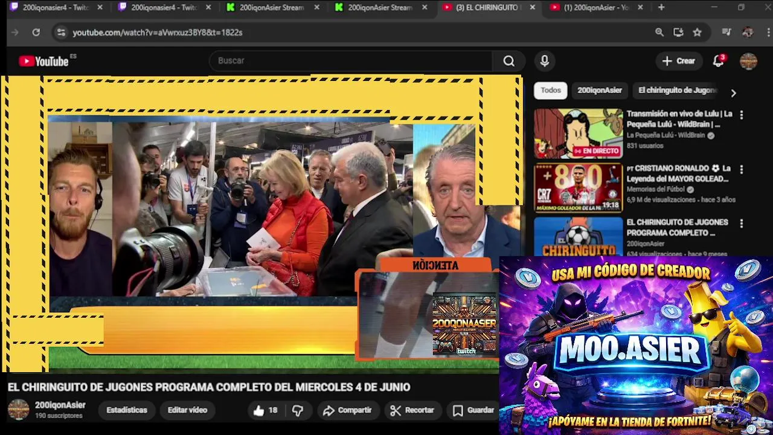Viewport: 773px width, 435px height.
Task: Open options menu for Lulu live video
Action: pyautogui.click(x=742, y=114)
